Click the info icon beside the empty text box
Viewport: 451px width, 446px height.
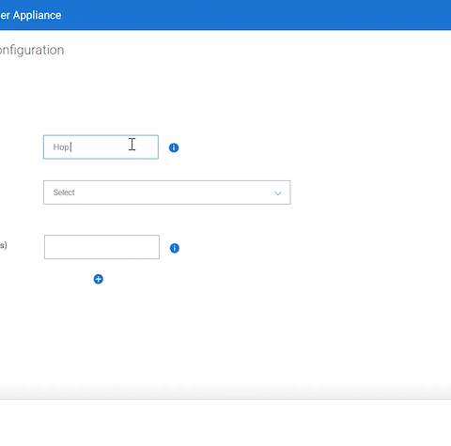(175, 248)
